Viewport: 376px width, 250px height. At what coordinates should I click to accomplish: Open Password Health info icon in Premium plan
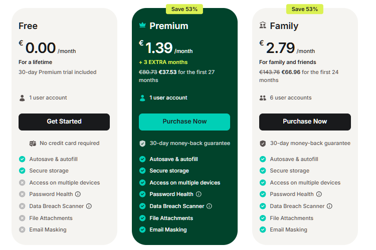point(199,194)
